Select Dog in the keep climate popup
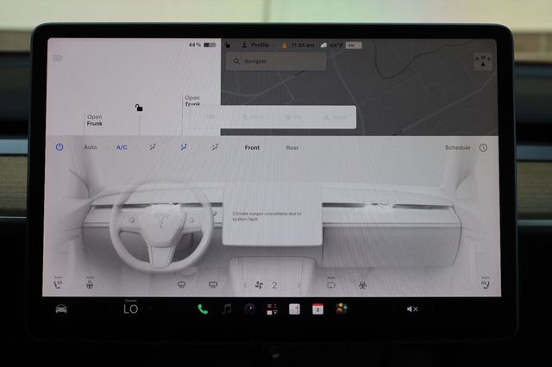The width and height of the screenshot is (552, 367). 293,116
